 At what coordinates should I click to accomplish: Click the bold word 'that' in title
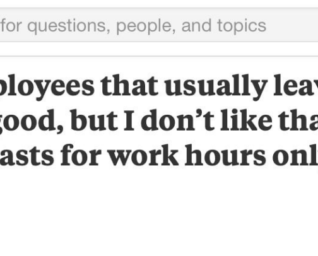129,86
